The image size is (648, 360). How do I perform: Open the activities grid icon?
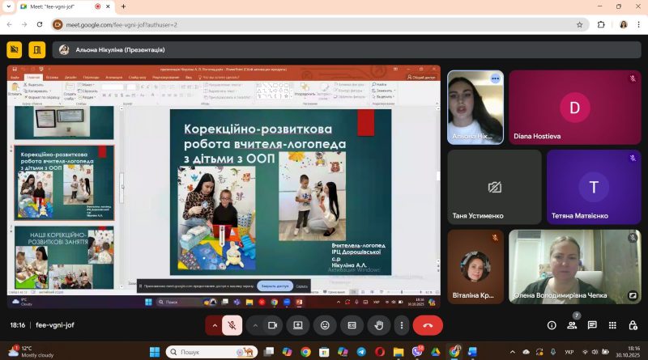[612, 325]
